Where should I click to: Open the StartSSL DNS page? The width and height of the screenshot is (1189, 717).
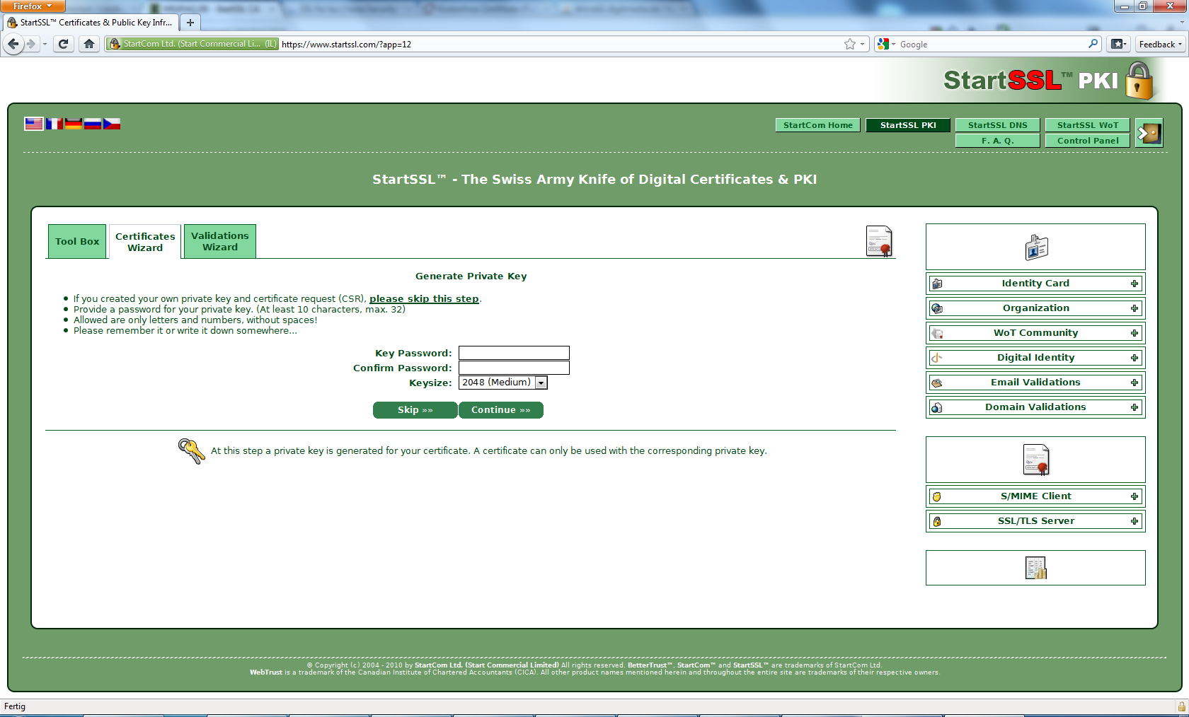pyautogui.click(x=998, y=125)
